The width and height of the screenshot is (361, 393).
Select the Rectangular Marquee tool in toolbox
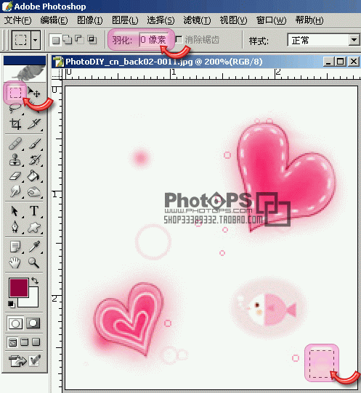tap(15, 93)
